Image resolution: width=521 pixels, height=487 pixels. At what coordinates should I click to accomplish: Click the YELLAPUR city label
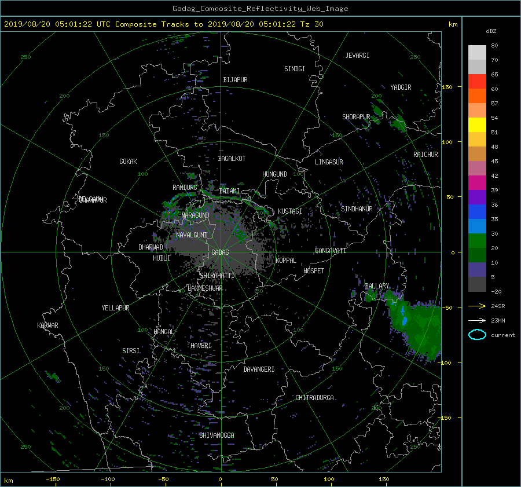click(x=115, y=308)
